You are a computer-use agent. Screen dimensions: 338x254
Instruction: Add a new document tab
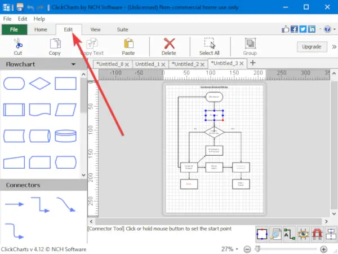pos(252,63)
